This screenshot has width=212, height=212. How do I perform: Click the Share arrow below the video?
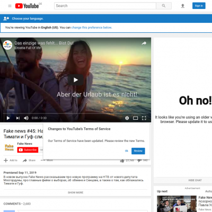point(25,160)
